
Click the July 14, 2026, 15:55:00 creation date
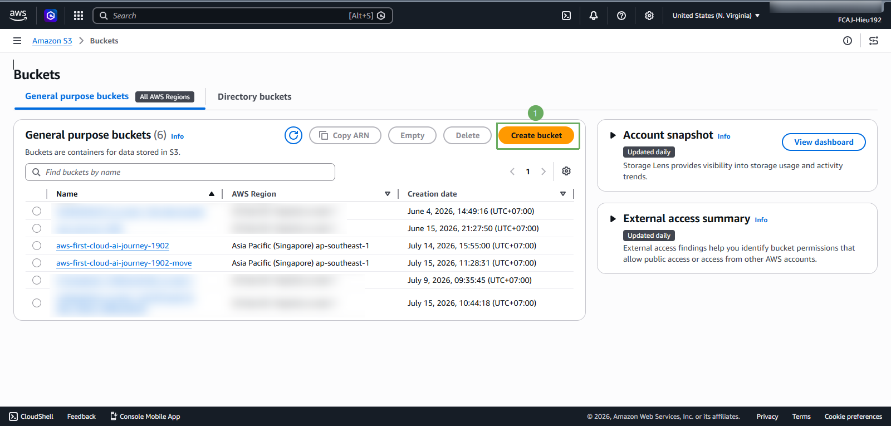pyautogui.click(x=472, y=246)
